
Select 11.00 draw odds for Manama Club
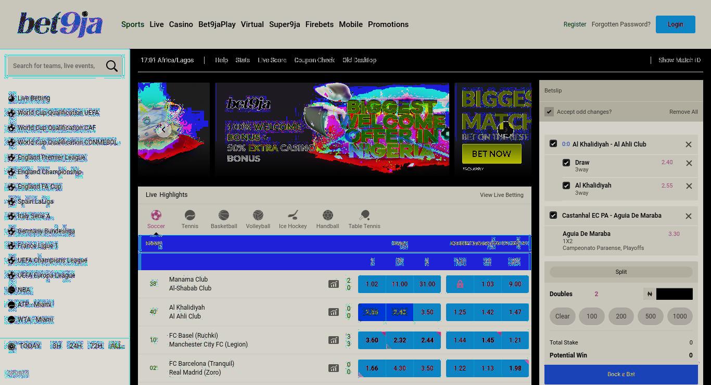tap(400, 284)
